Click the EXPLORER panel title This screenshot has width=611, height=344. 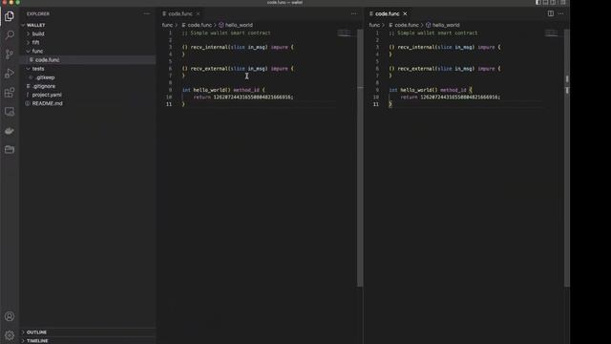[x=38, y=13]
